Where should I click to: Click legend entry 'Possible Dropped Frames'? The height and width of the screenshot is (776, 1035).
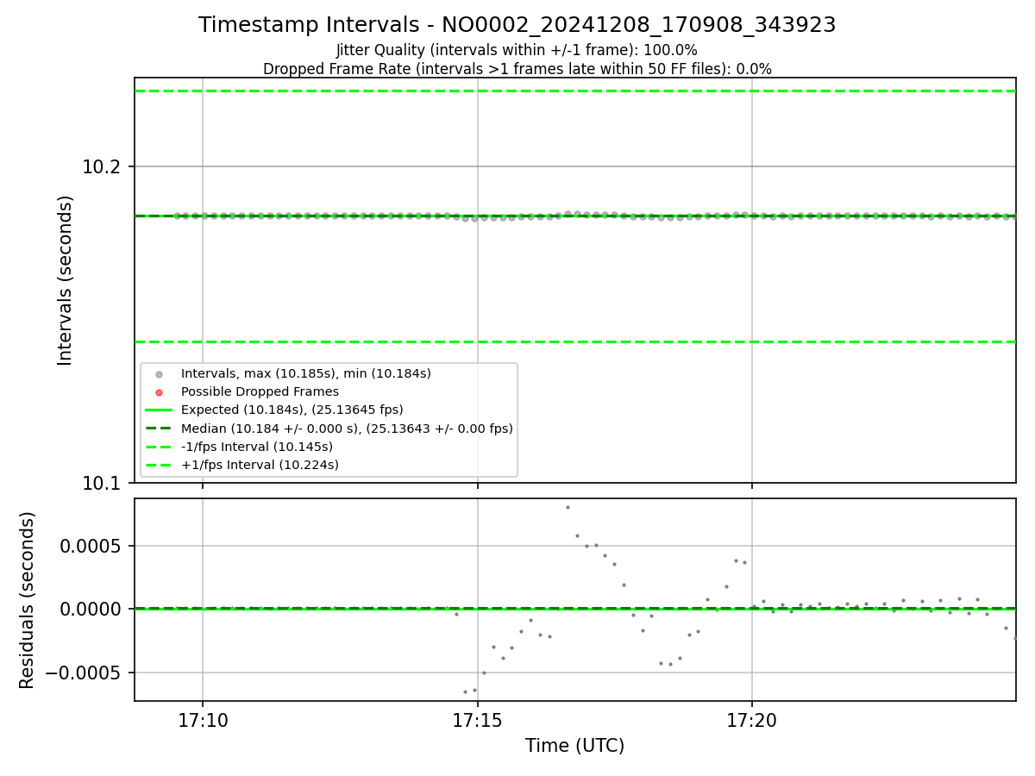260,391
